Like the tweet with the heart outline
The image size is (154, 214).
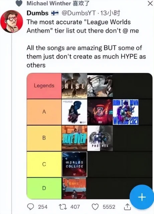pyautogui.click(x=95, y=207)
